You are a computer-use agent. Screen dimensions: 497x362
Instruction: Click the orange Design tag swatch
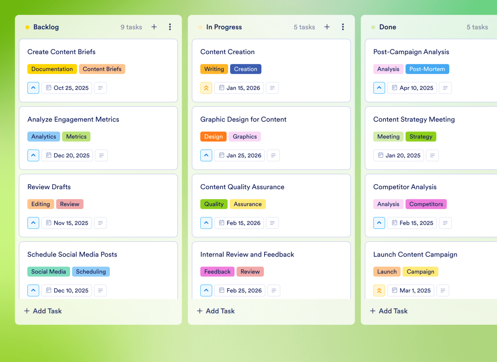click(x=213, y=136)
